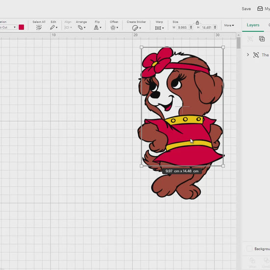Image resolution: width=270 pixels, height=270 pixels.
Task: Click the Select All icon
Action: coord(39,27)
